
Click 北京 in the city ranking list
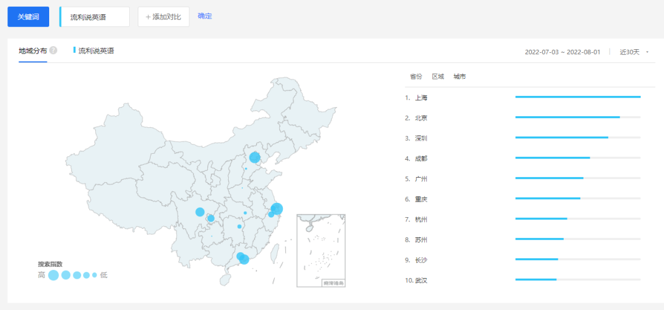[421, 117]
